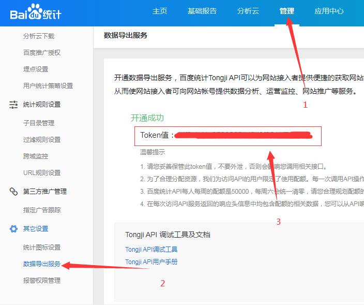Image resolution: width=364 pixels, height=305 pixels.
Task: Click the Token值 field
Action: (228, 136)
